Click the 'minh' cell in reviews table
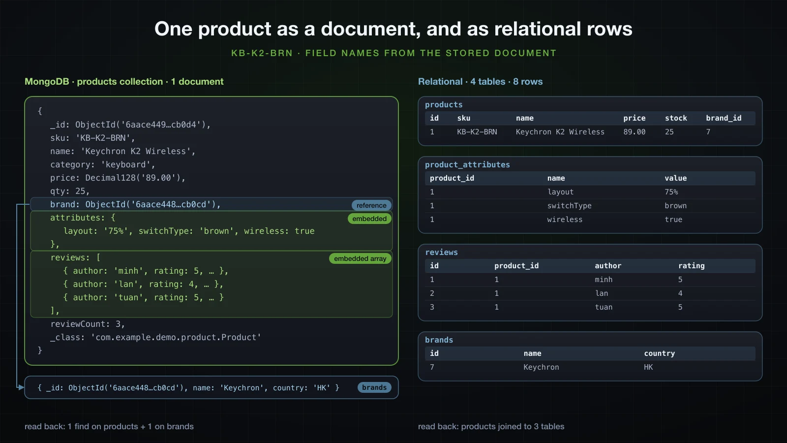 (604, 280)
